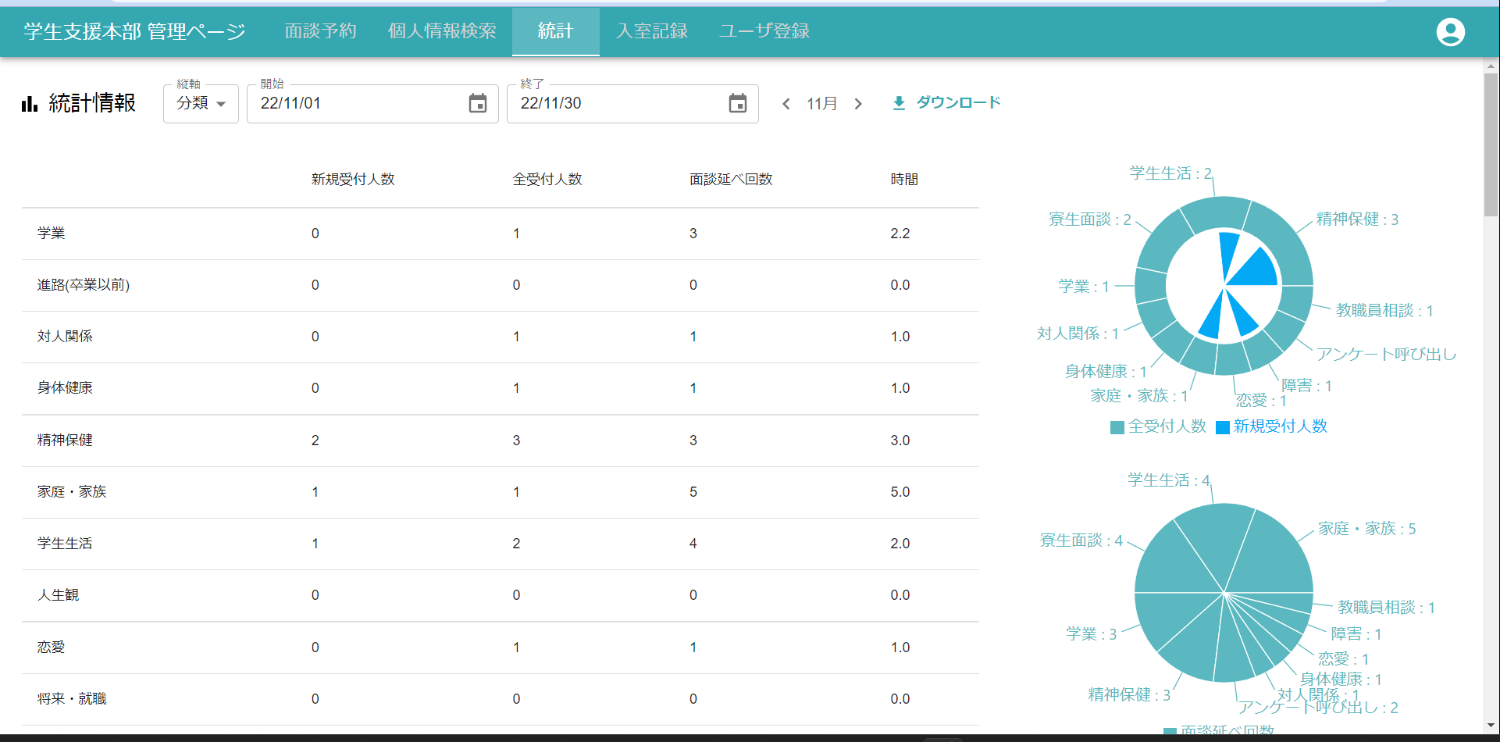Go to next month with right chevron

point(858,104)
